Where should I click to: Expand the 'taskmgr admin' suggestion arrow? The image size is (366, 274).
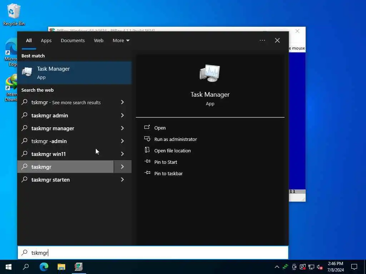click(x=122, y=115)
